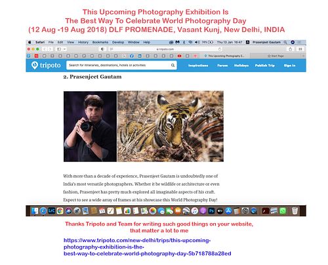Toggle Safari sidebar button

tap(59, 49)
